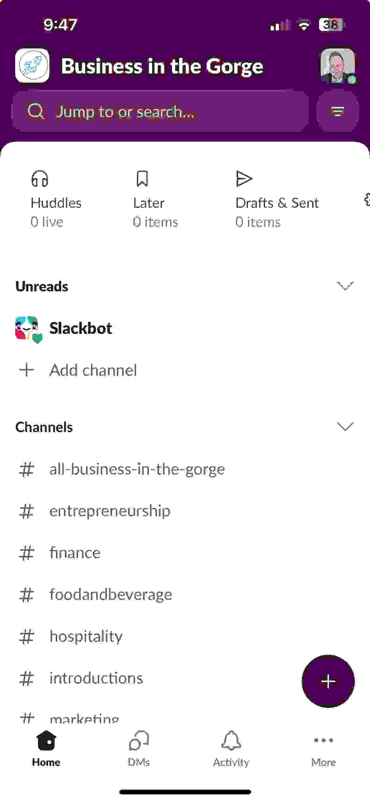Focus the Jump to or search field

point(160,111)
